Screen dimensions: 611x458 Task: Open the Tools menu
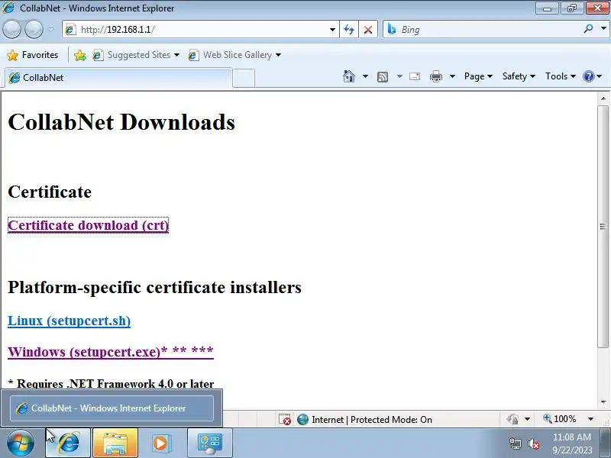(561, 76)
